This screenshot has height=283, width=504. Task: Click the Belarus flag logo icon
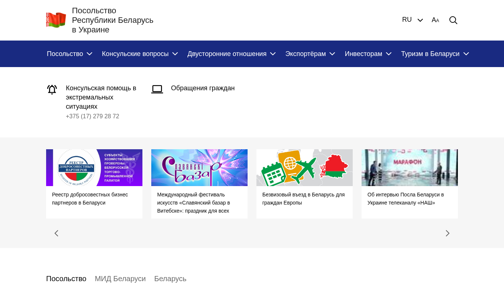[56, 20]
